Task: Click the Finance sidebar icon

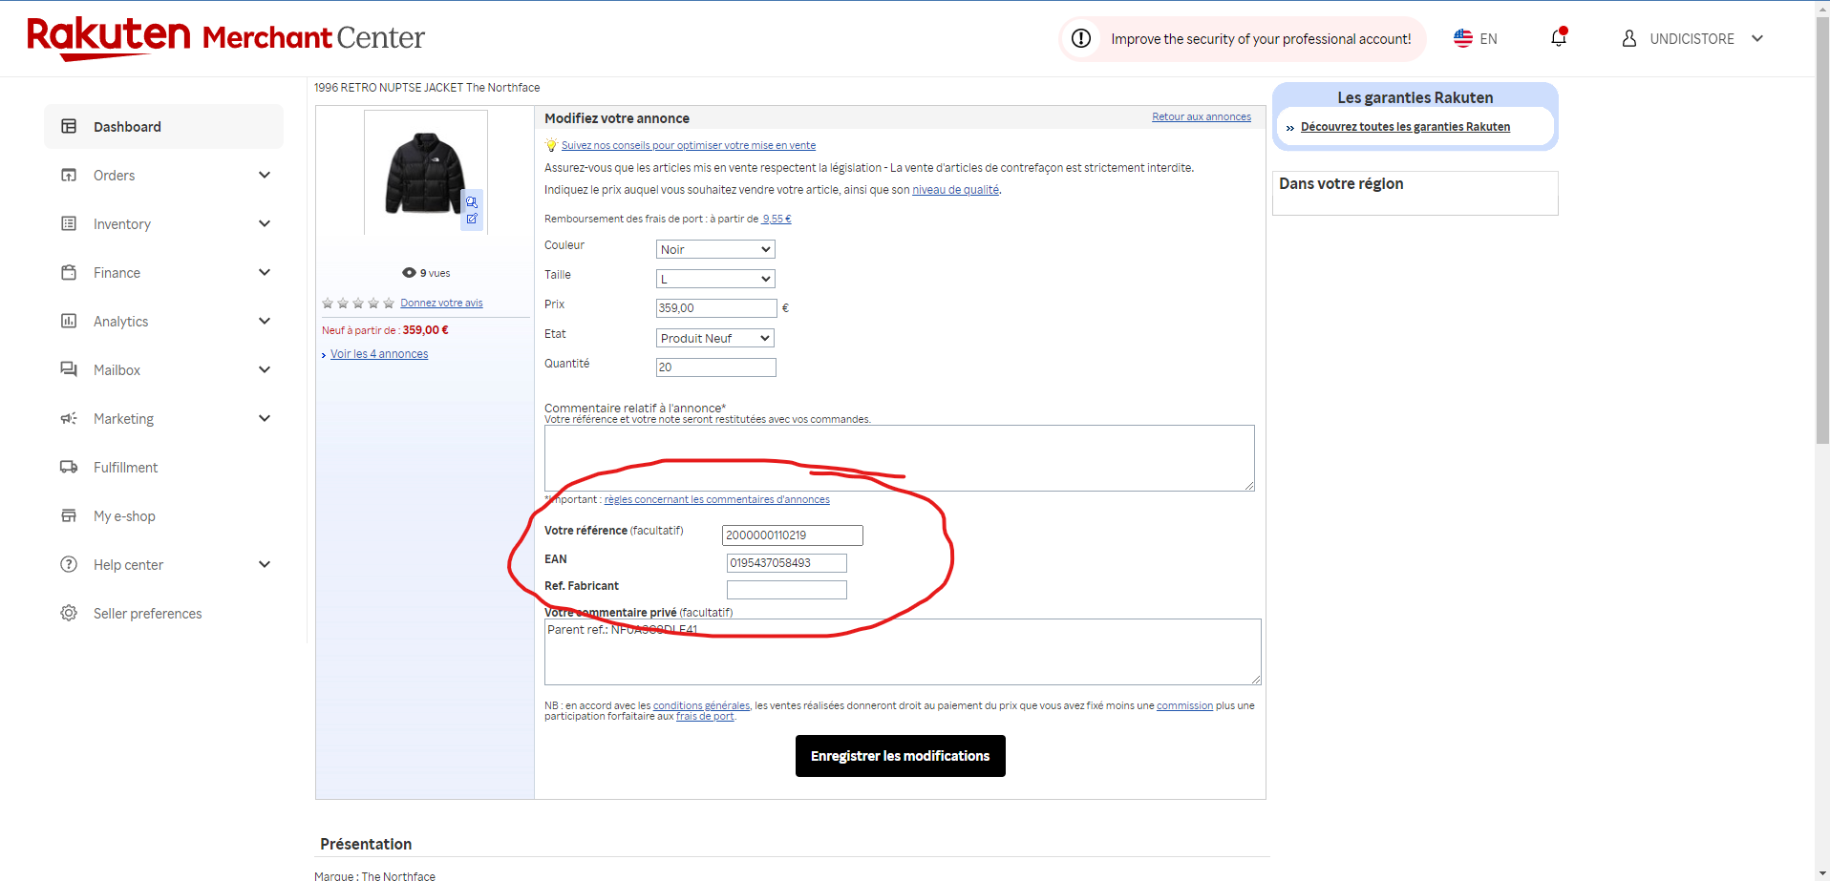Action: (69, 272)
